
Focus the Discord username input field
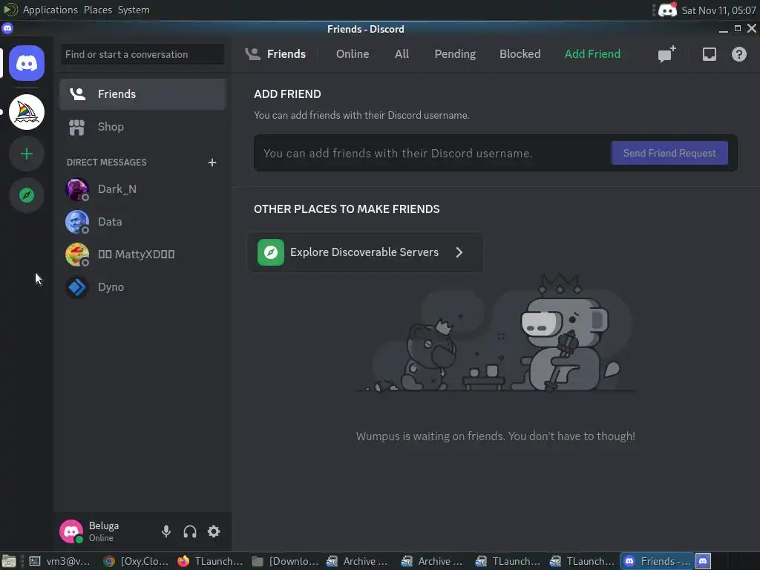(x=433, y=153)
